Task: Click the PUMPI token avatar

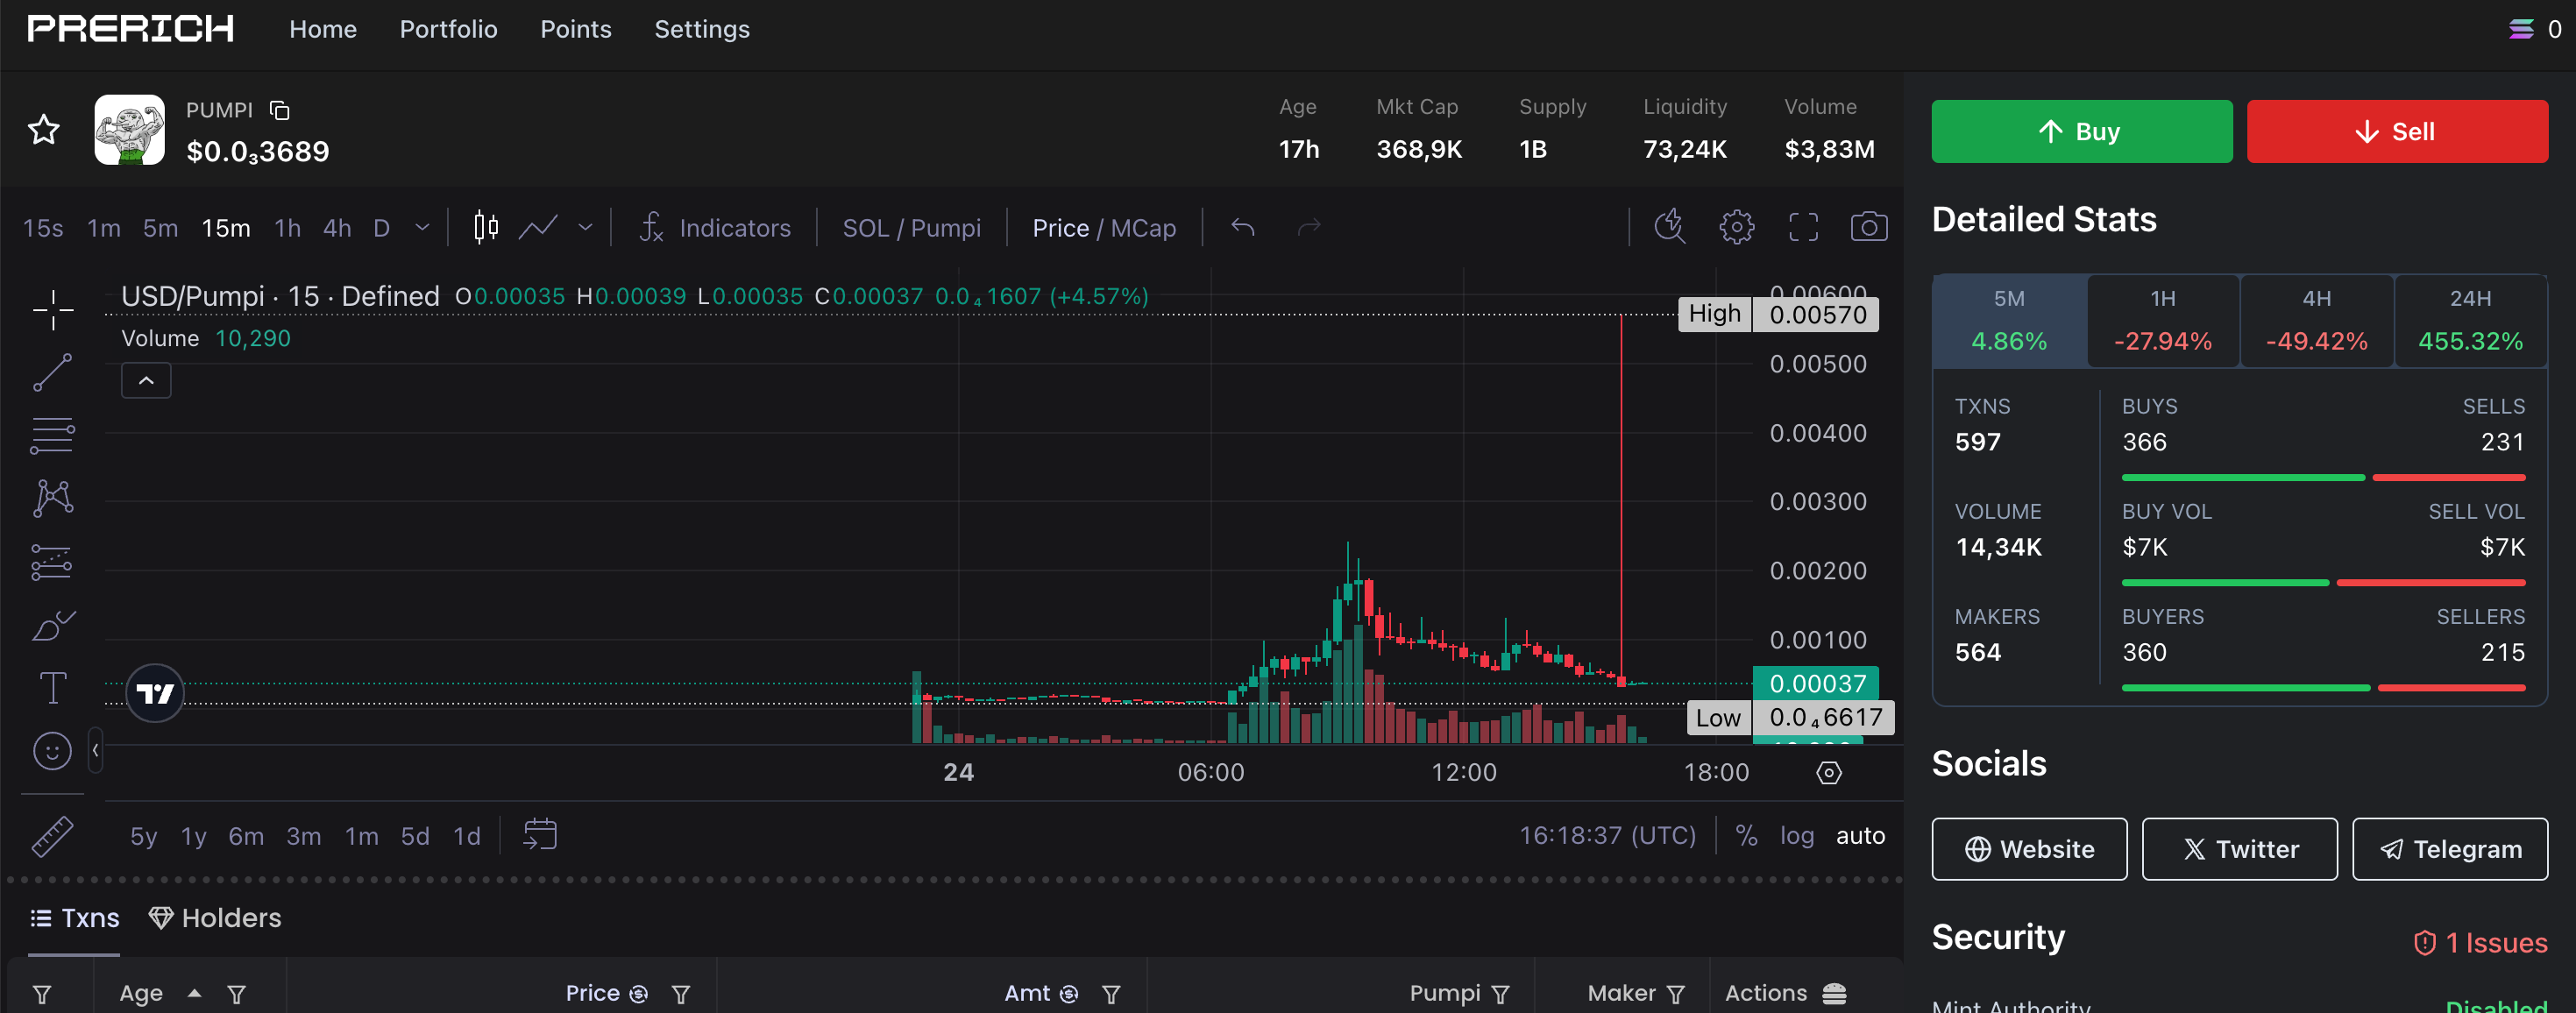Action: point(129,130)
